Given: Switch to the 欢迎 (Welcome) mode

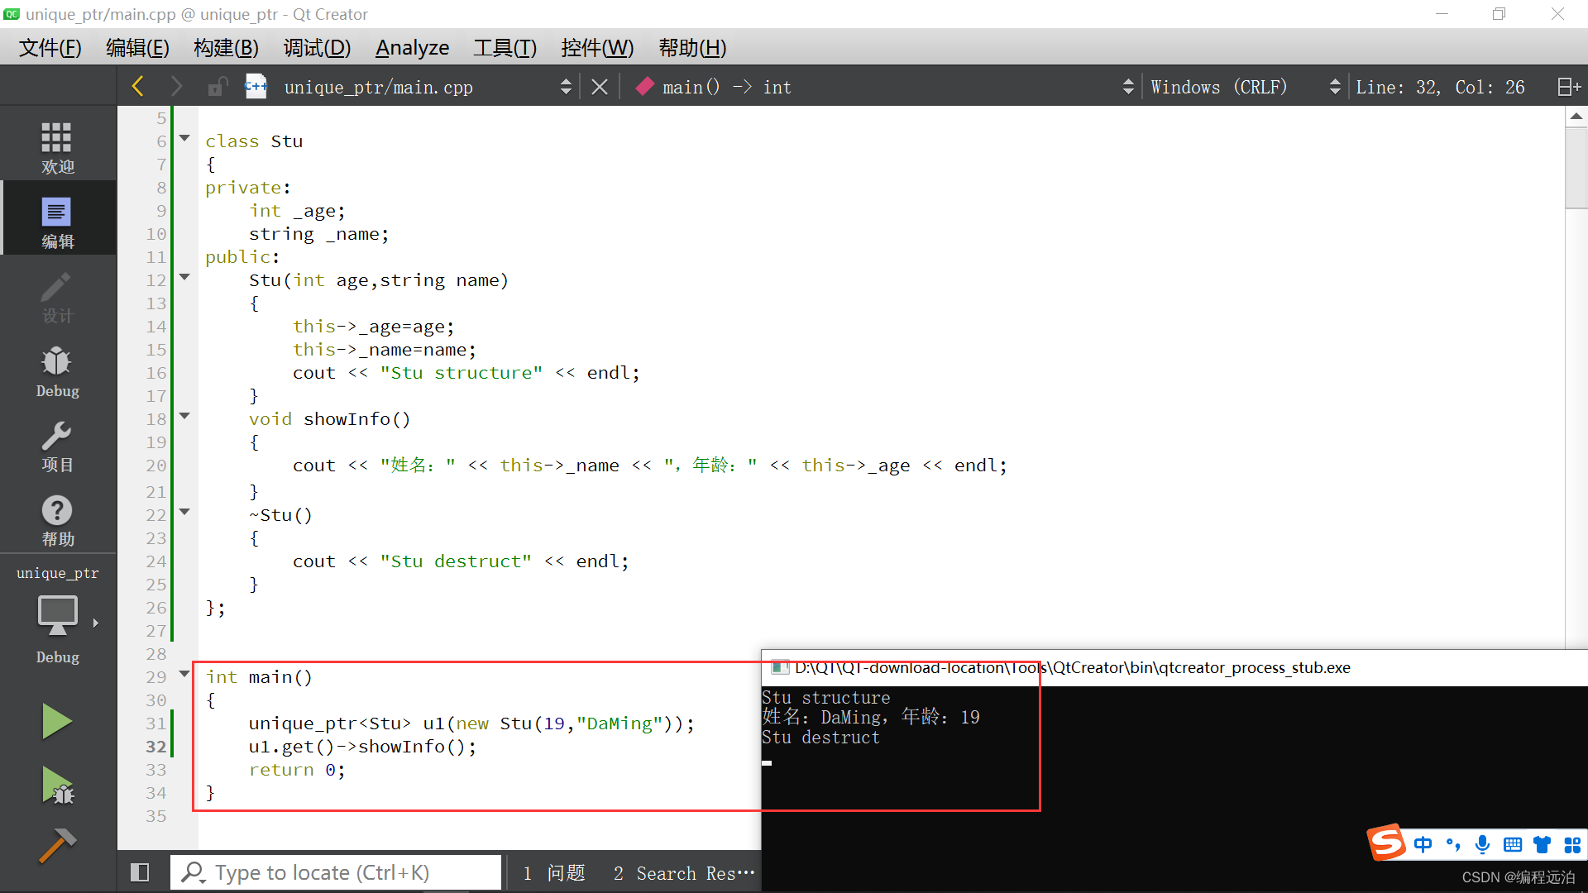Looking at the screenshot, I should (57, 147).
